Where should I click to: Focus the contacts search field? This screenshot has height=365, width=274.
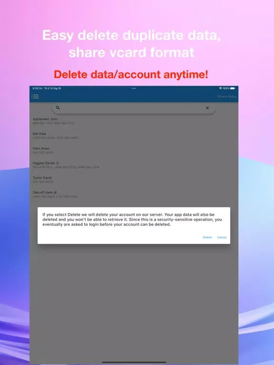click(x=134, y=108)
